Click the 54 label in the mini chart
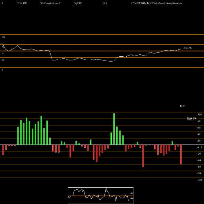 (131, 198)
